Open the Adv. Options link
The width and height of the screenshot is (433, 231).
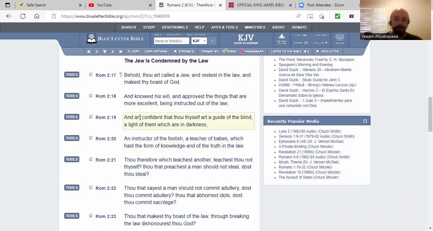[x=196, y=35]
